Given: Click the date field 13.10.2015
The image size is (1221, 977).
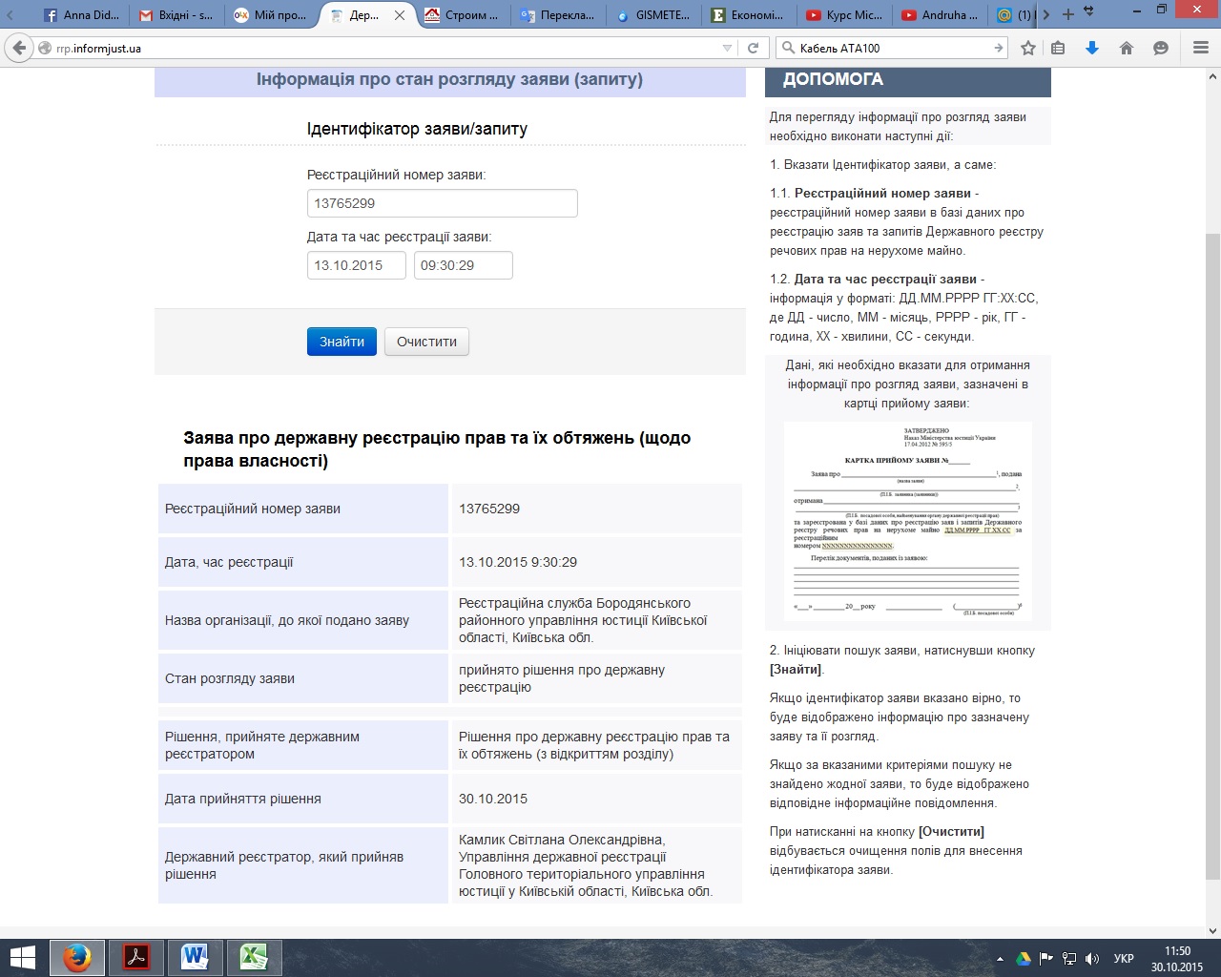Looking at the screenshot, I should (x=357, y=265).
